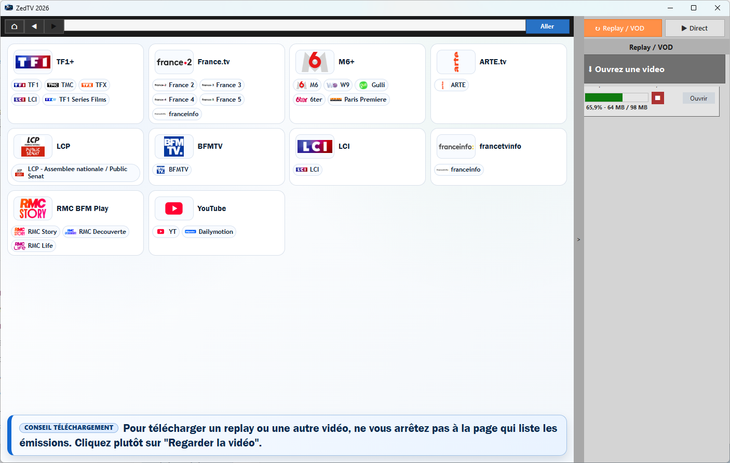Open the TF1+ logo tile
The height and width of the screenshot is (463, 730).
click(x=33, y=62)
